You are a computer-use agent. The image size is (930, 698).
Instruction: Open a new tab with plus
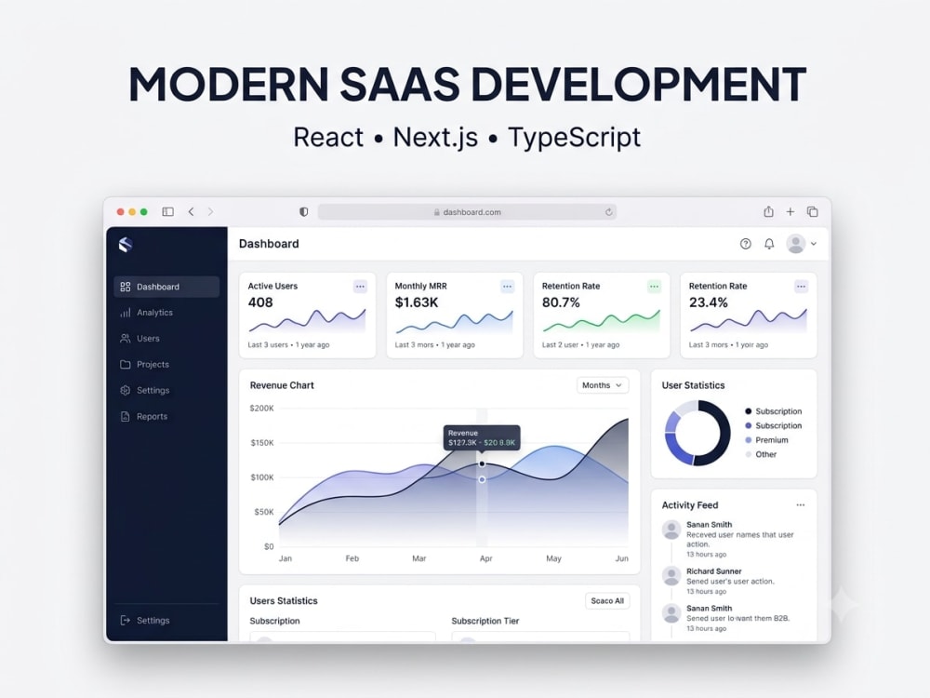(790, 212)
